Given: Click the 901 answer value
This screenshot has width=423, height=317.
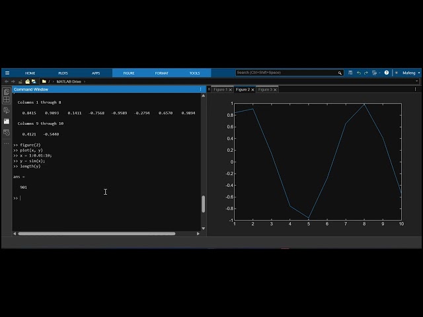Looking at the screenshot, I should click(24, 188).
